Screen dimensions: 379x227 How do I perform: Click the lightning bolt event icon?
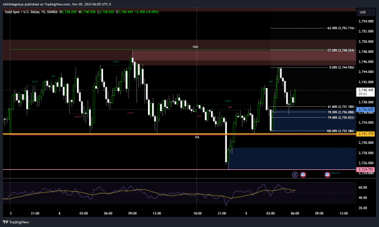[x=295, y=174]
